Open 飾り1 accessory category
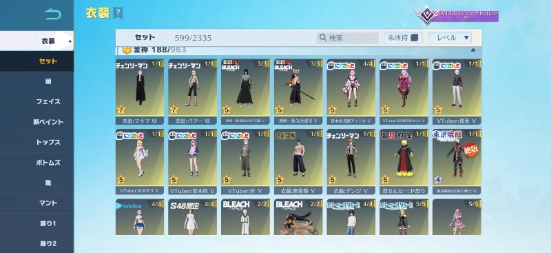 [37, 223]
